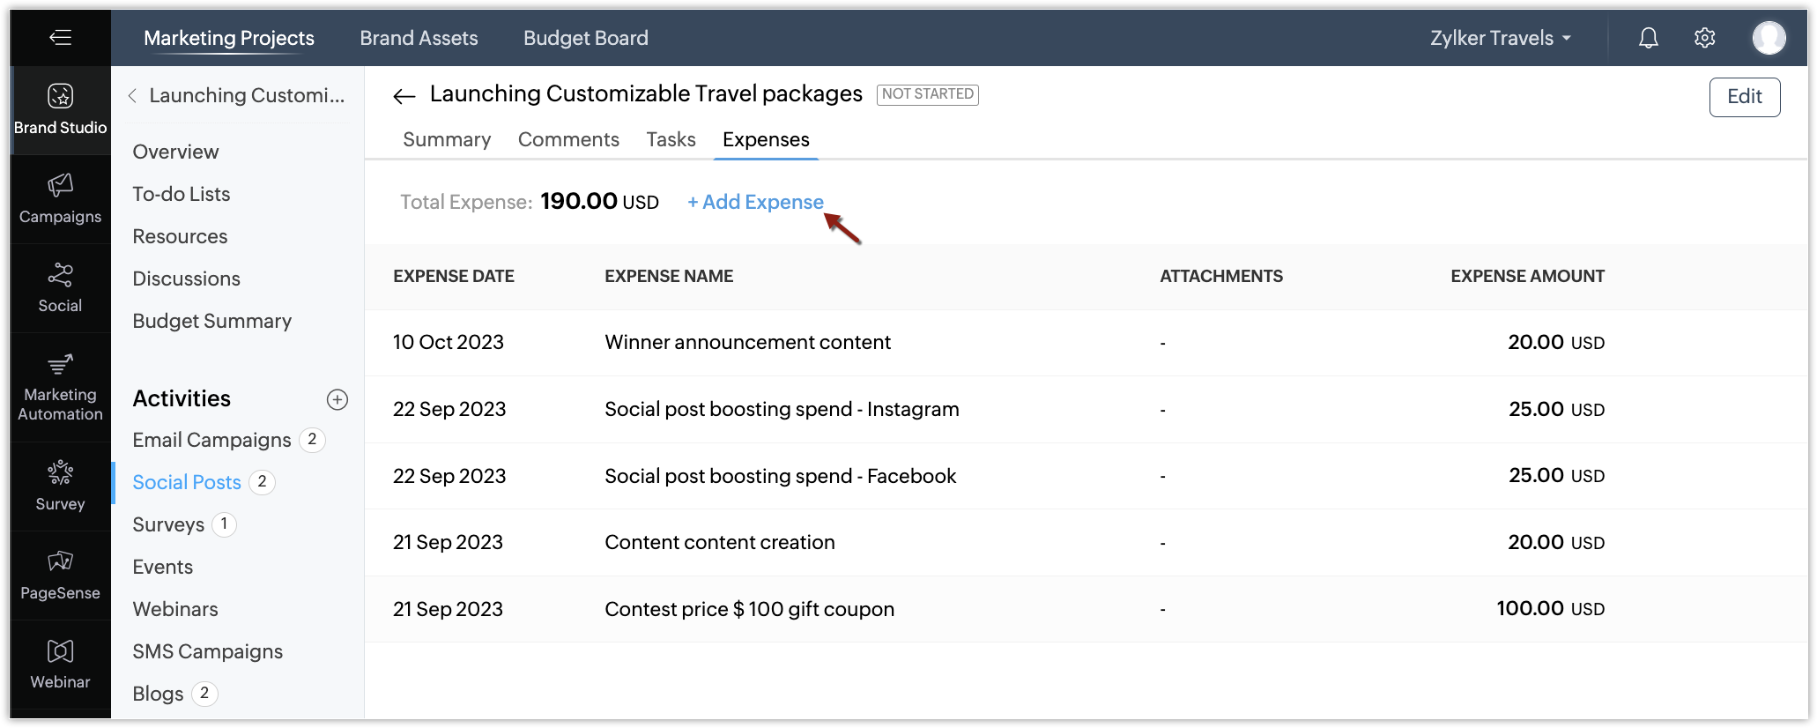Open Budget Summary in sidebar
Screen dimensions: 1817x728
211,321
